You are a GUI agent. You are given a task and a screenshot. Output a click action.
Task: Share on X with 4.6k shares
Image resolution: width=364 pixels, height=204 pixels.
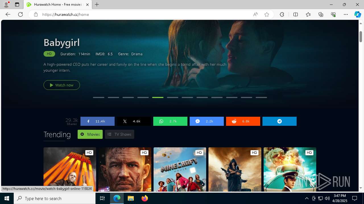click(134, 121)
